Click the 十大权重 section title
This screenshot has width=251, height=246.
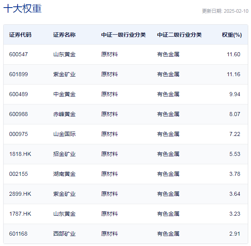tap(22, 9)
